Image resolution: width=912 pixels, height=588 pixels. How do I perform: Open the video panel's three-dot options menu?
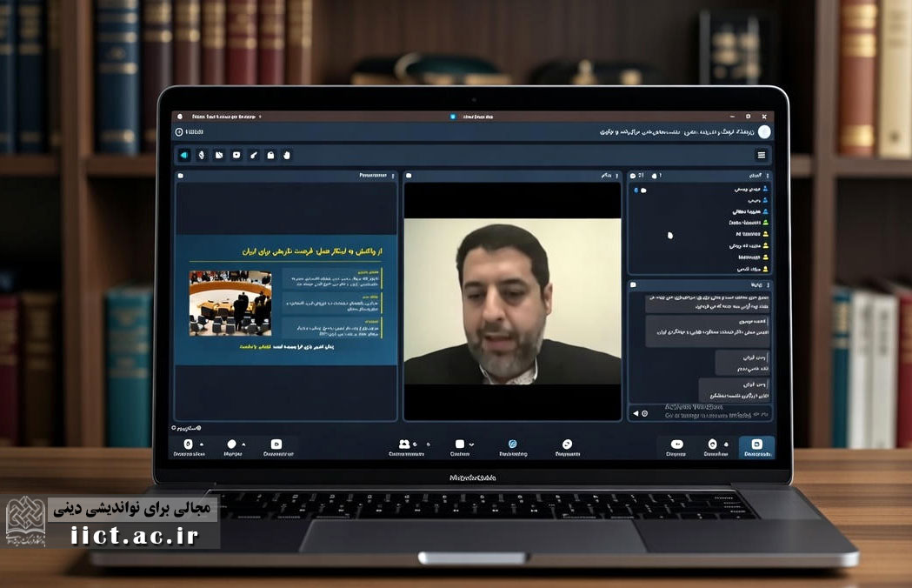click(619, 176)
